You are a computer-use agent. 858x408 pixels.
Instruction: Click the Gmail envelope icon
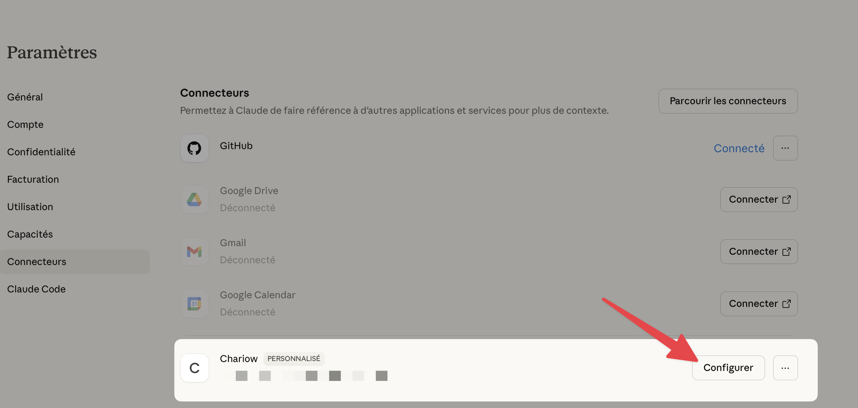[x=194, y=252]
